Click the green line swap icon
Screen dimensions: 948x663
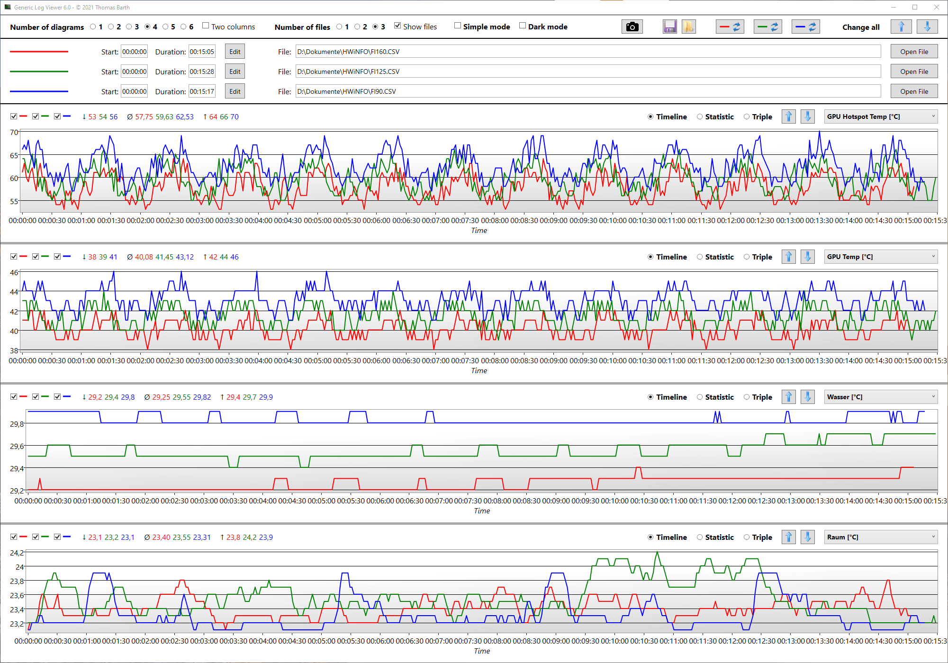pyautogui.click(x=767, y=27)
